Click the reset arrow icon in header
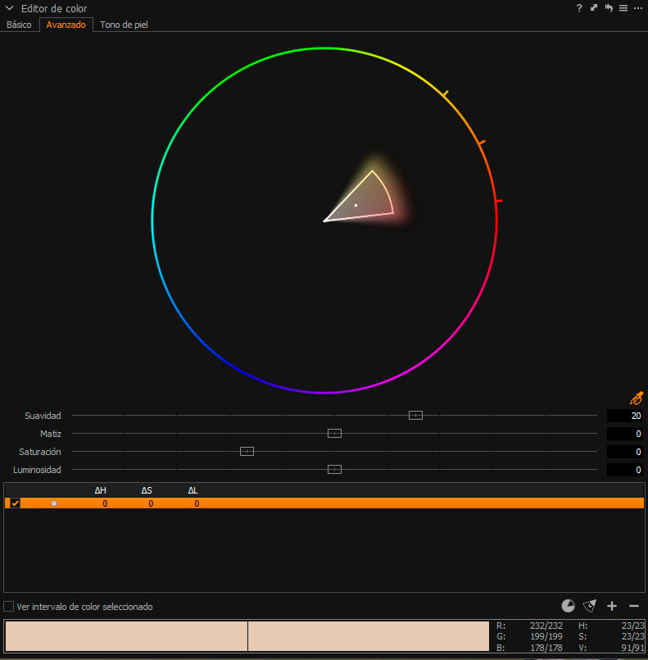Image resolution: width=648 pixels, height=660 pixels. (x=609, y=8)
